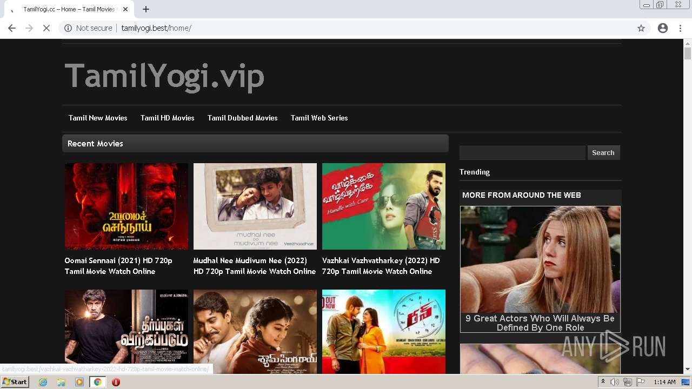Open the Tamil New Movies menu
Screen dimensions: 692x389
pos(98,118)
